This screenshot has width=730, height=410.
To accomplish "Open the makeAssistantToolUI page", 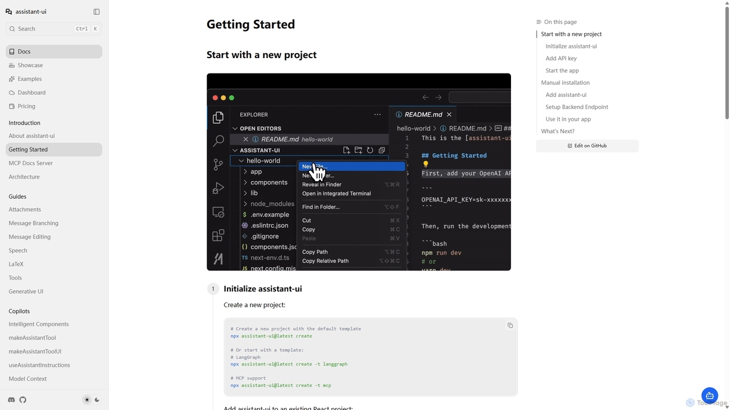I will pyautogui.click(x=54, y=351).
